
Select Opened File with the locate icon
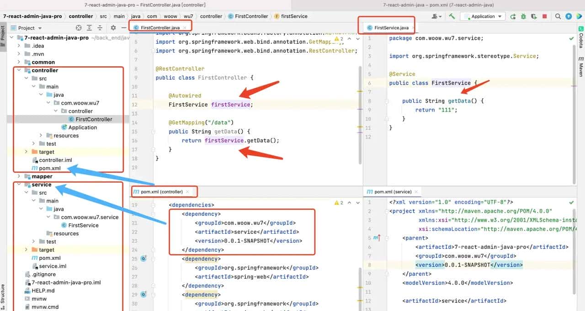click(79, 28)
